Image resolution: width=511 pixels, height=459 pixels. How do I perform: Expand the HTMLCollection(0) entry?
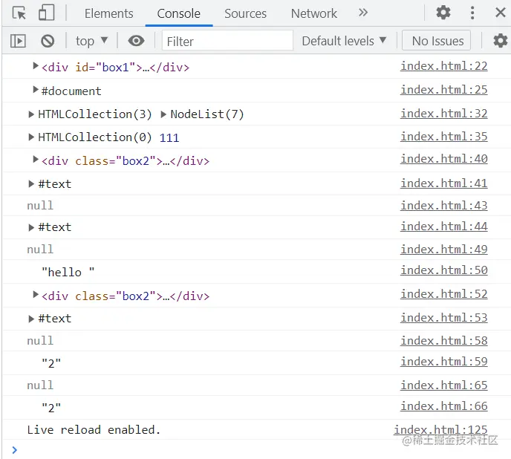31,137
